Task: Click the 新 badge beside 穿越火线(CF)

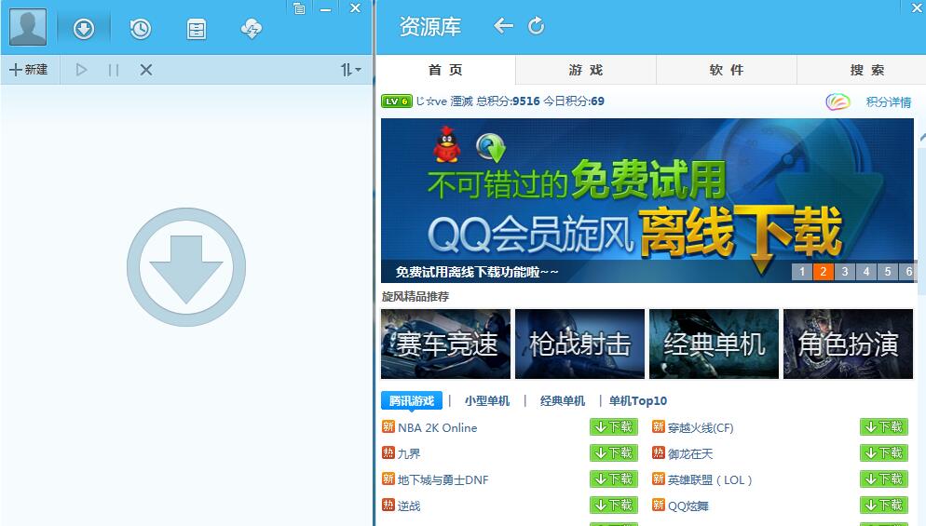Action: pyautogui.click(x=659, y=426)
